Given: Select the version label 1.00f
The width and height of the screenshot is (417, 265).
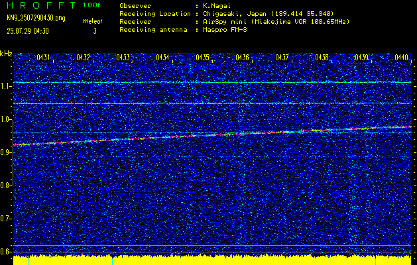Looking at the screenshot, I should pos(91,5).
